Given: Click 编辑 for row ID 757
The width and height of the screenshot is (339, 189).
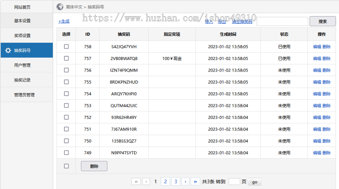Looking at the screenshot, I should [317, 58].
